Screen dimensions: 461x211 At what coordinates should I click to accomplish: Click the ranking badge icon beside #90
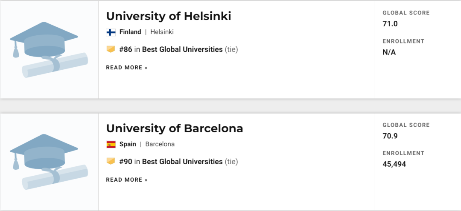(x=111, y=162)
